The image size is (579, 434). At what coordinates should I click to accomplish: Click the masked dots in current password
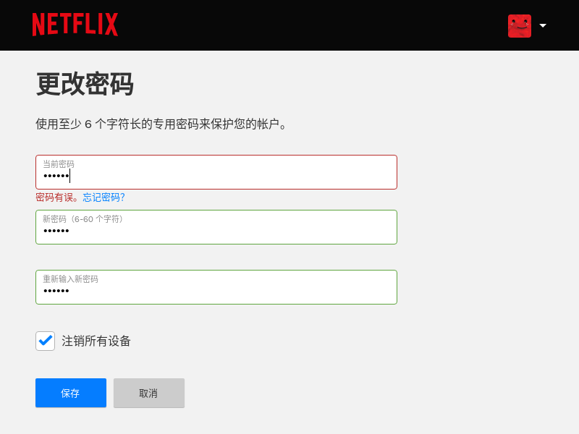[x=56, y=176]
